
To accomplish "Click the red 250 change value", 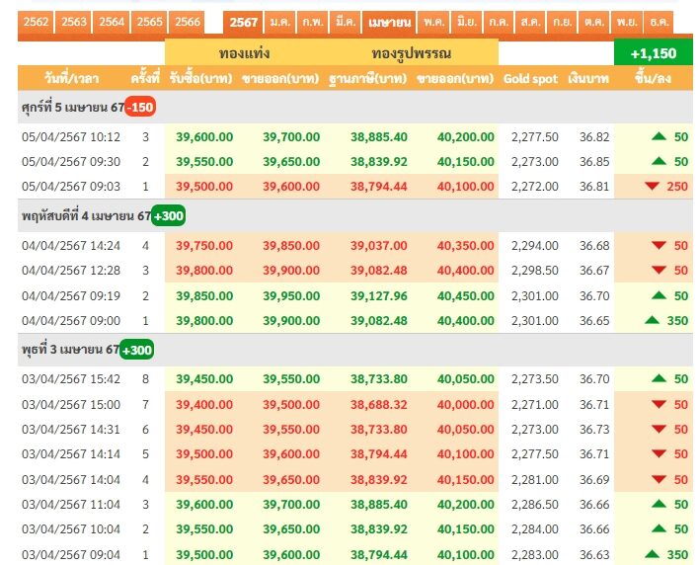I will 677,186.
